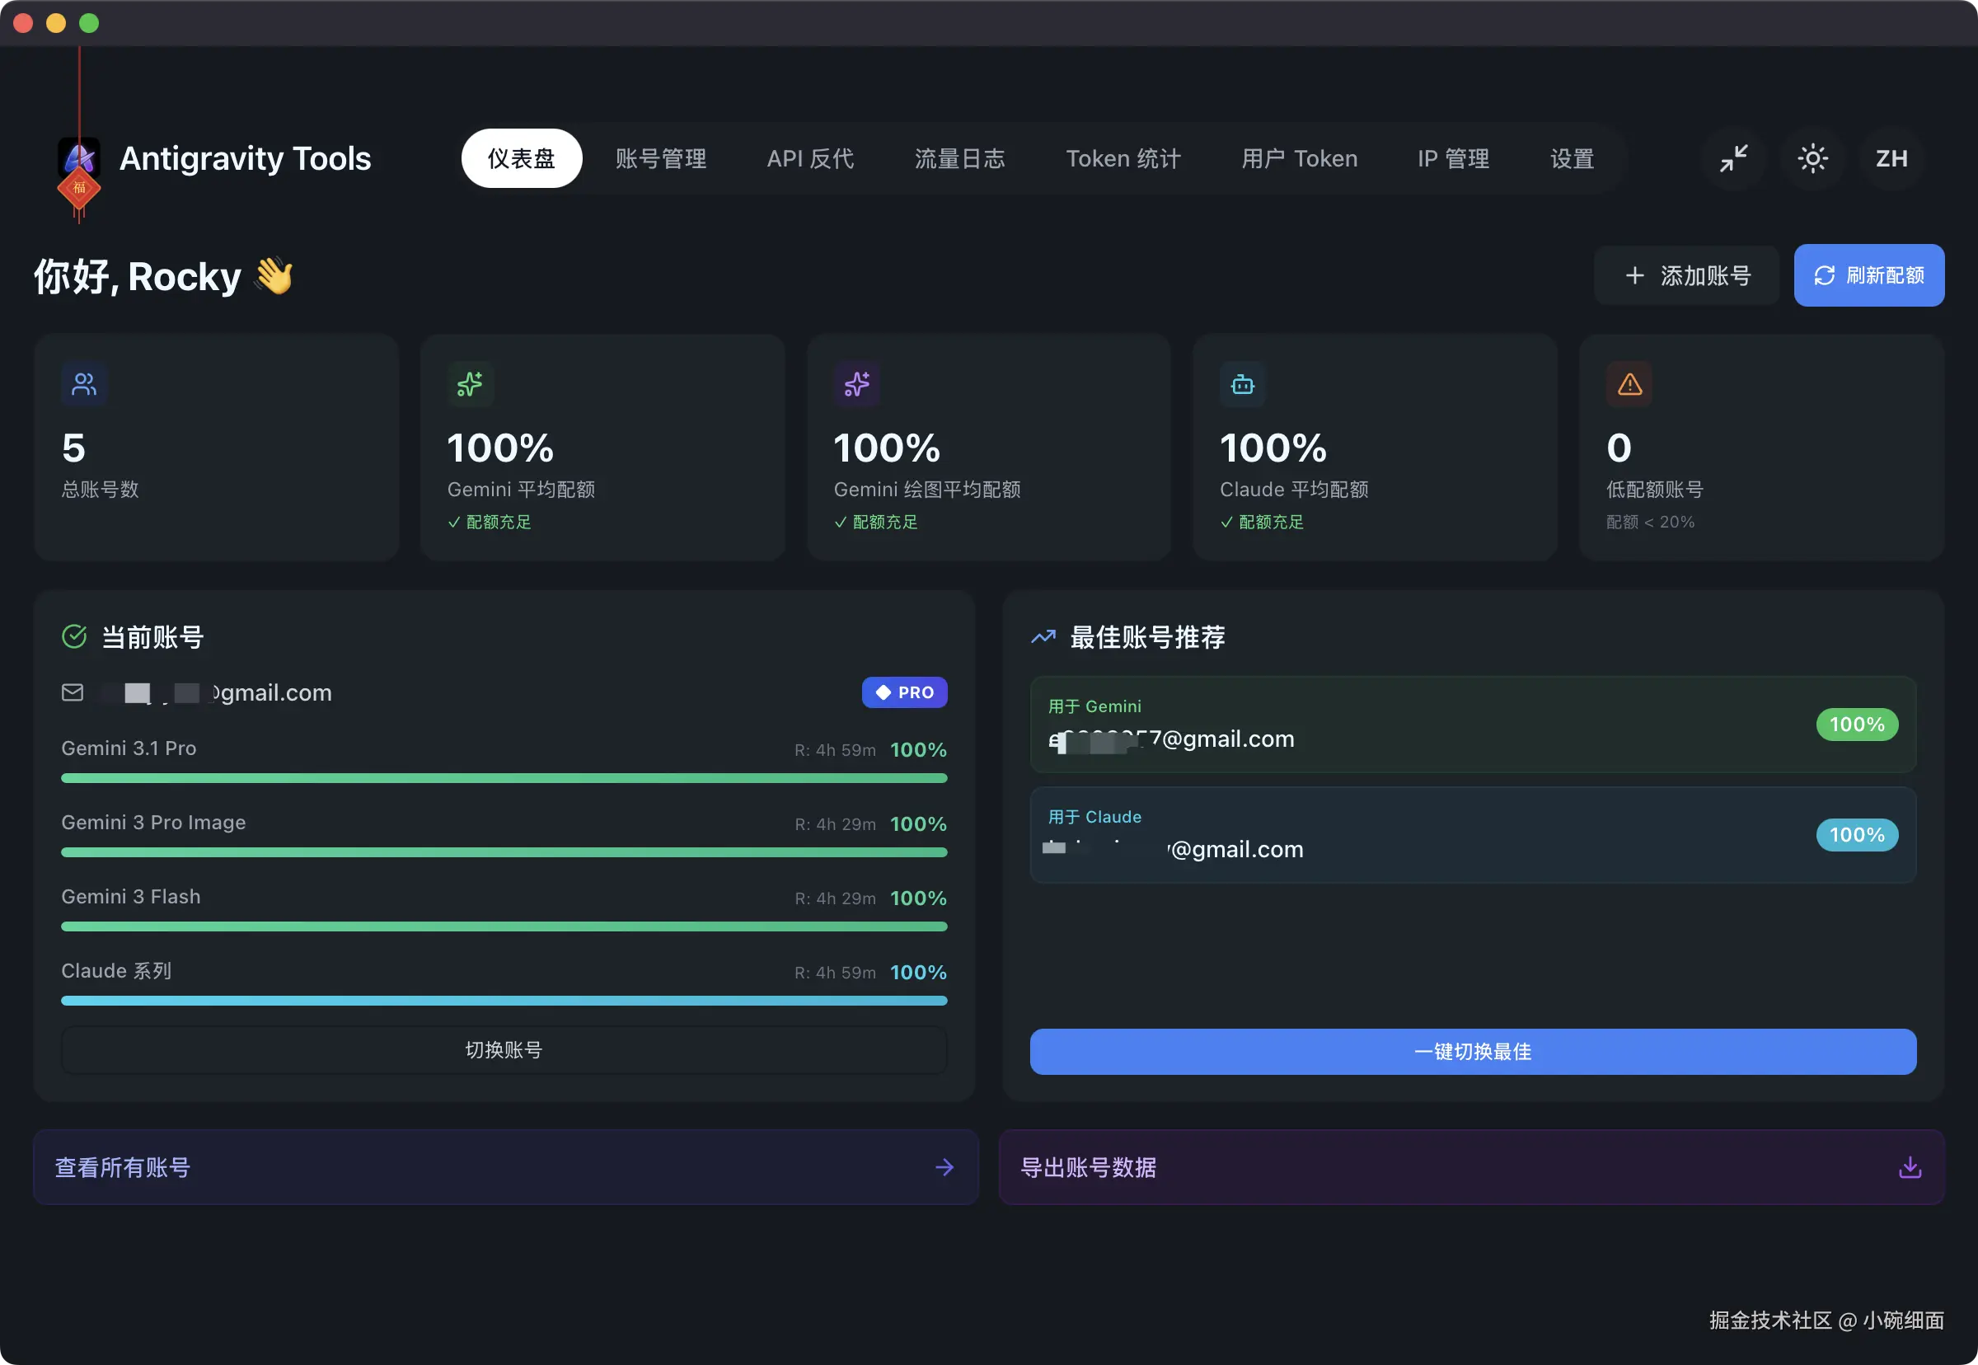The height and width of the screenshot is (1365, 1978).
Task: Click the arrow in 查看所有账号 row
Action: coord(944,1167)
